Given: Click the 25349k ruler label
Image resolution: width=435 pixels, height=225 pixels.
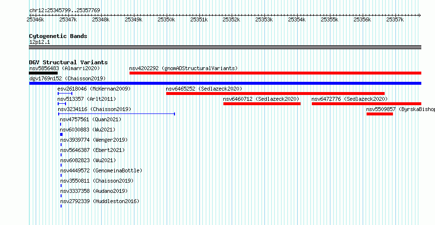Looking at the screenshot, I should tap(133, 19).
